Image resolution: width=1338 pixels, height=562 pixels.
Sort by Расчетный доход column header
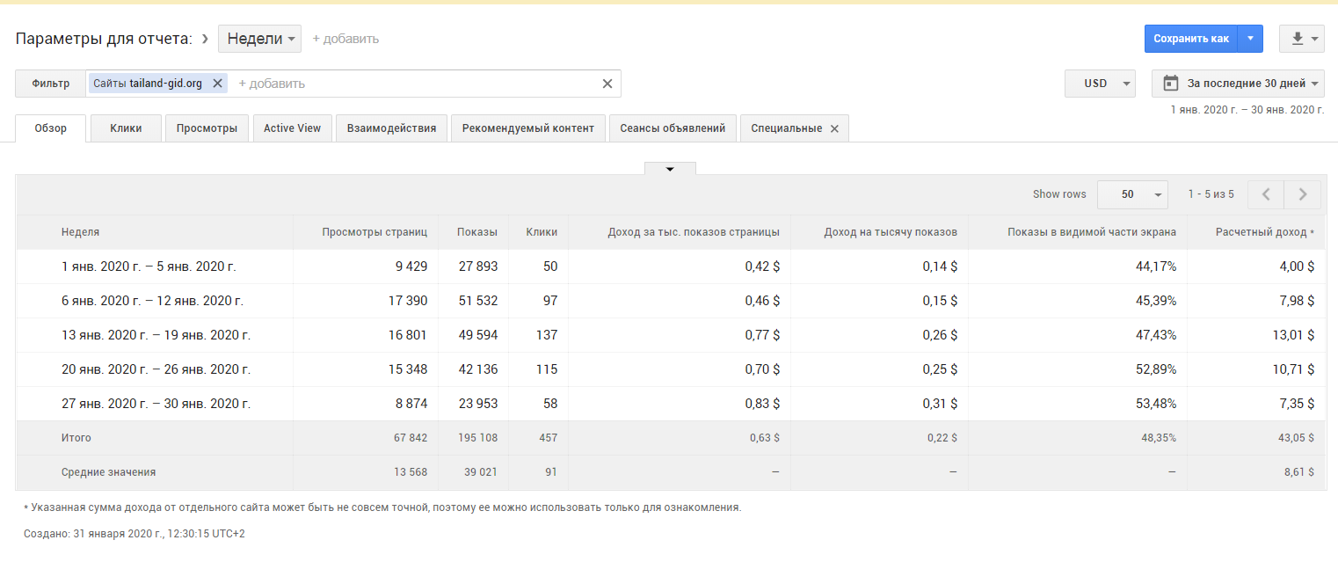click(x=1264, y=232)
